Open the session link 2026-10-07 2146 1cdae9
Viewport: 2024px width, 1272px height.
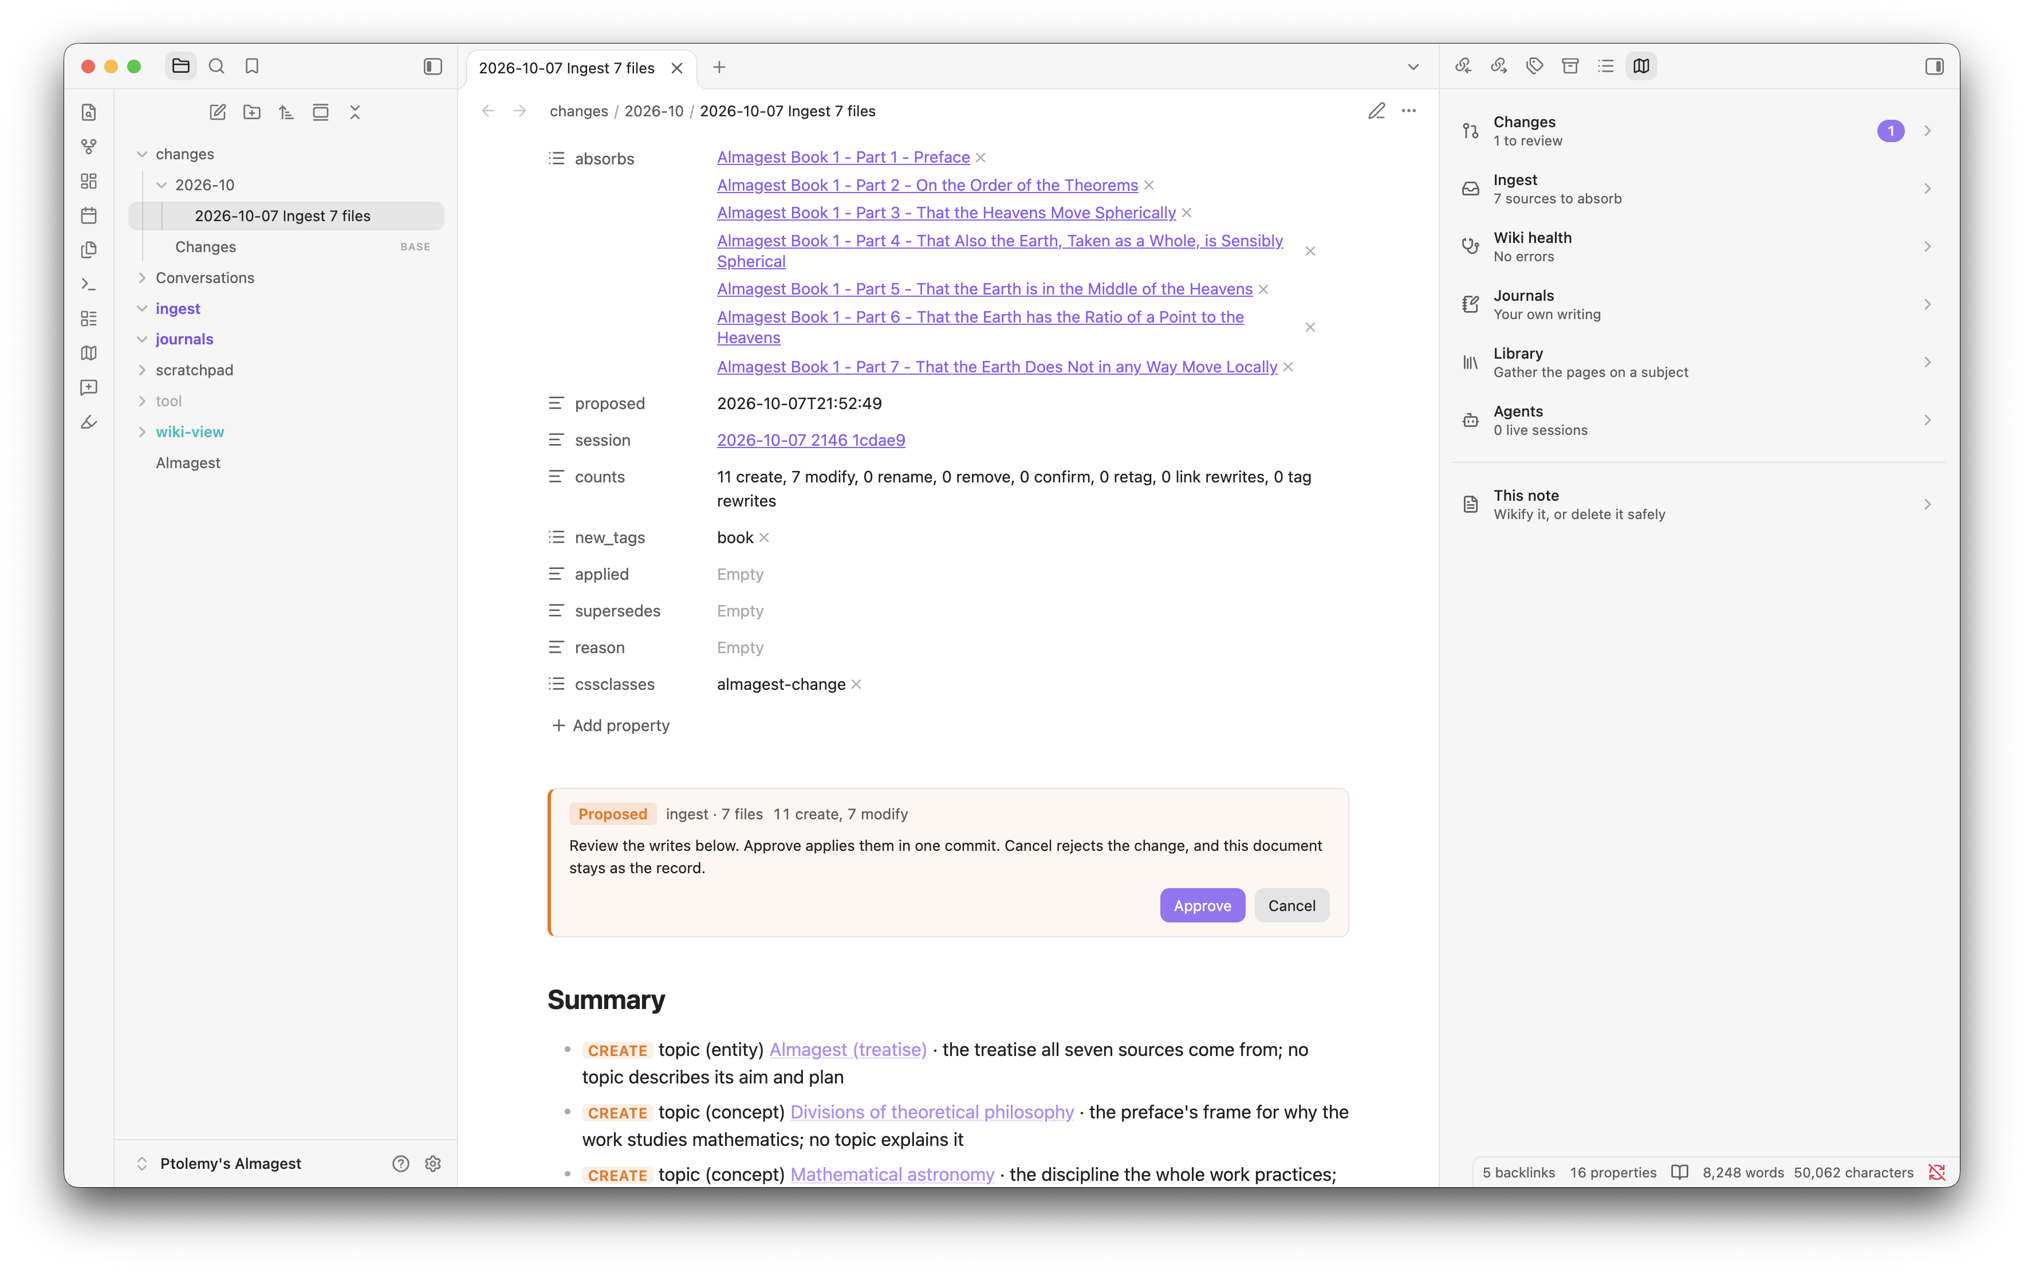pos(810,439)
